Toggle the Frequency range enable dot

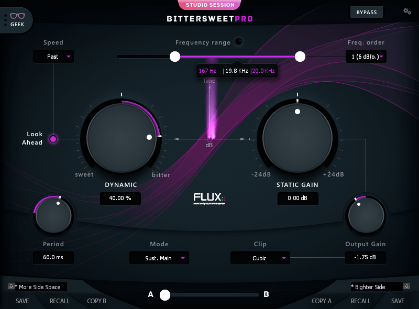pyautogui.click(x=238, y=42)
